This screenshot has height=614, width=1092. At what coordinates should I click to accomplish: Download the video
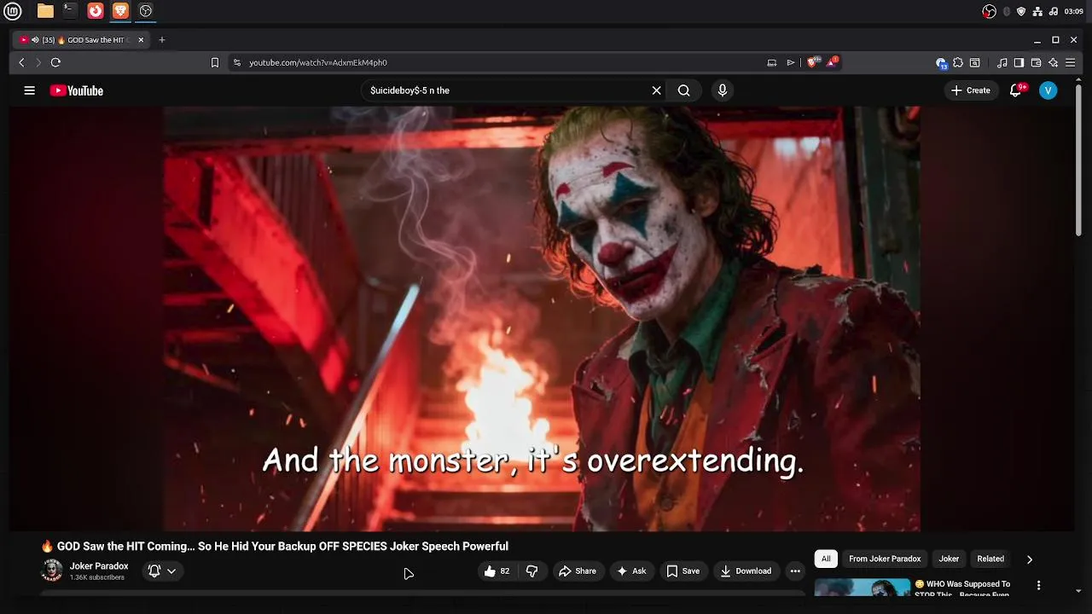746,571
